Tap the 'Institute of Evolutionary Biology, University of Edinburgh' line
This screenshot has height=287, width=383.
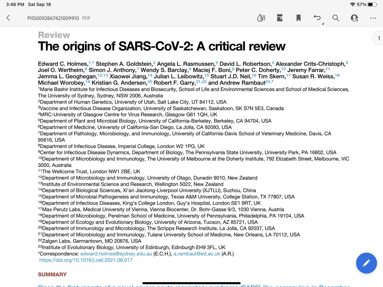(x=132, y=247)
